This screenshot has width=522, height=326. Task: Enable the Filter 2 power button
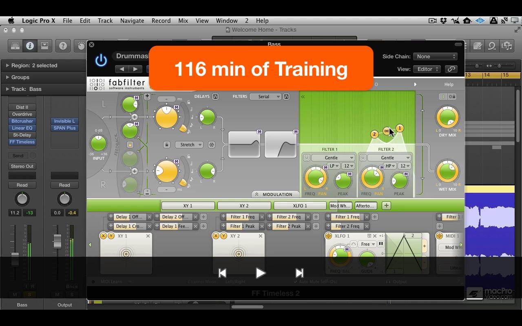coord(363,158)
